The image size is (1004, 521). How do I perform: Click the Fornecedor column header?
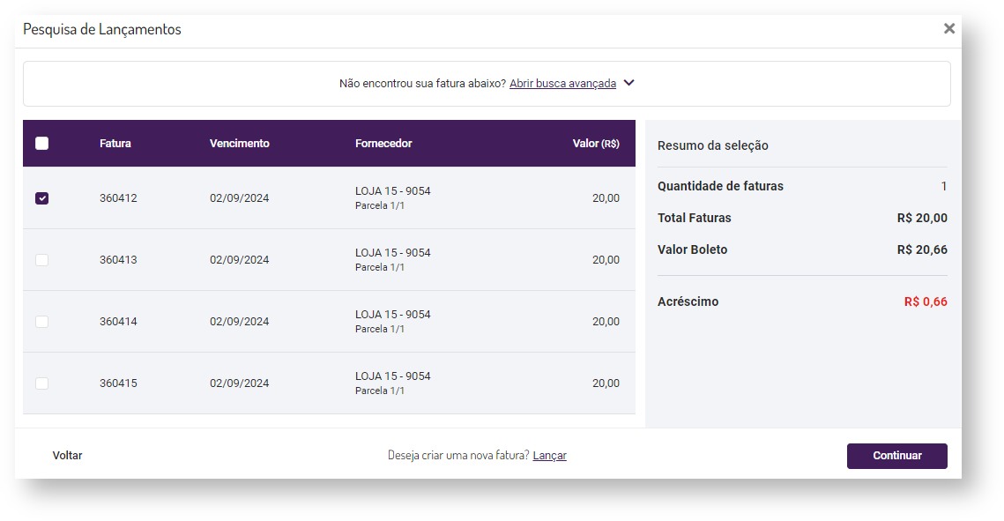tap(383, 144)
